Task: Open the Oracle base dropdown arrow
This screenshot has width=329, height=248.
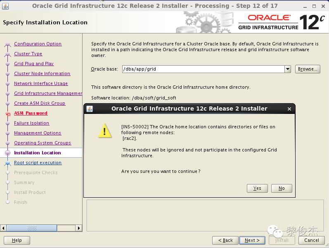Action: [x=288, y=69]
